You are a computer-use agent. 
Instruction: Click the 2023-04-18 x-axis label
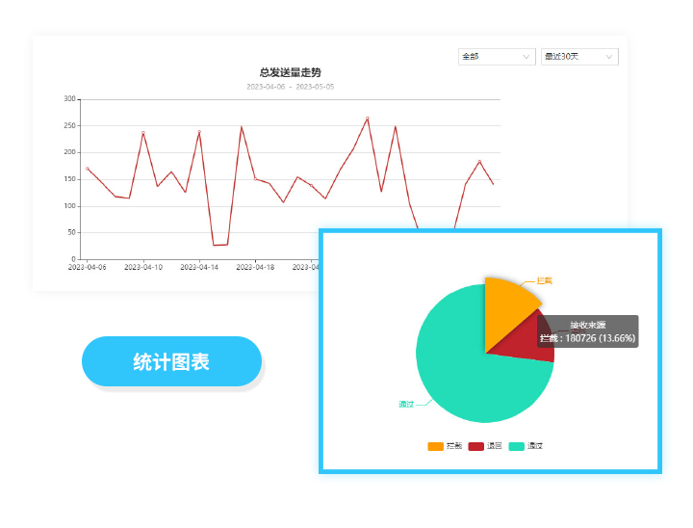click(x=255, y=267)
